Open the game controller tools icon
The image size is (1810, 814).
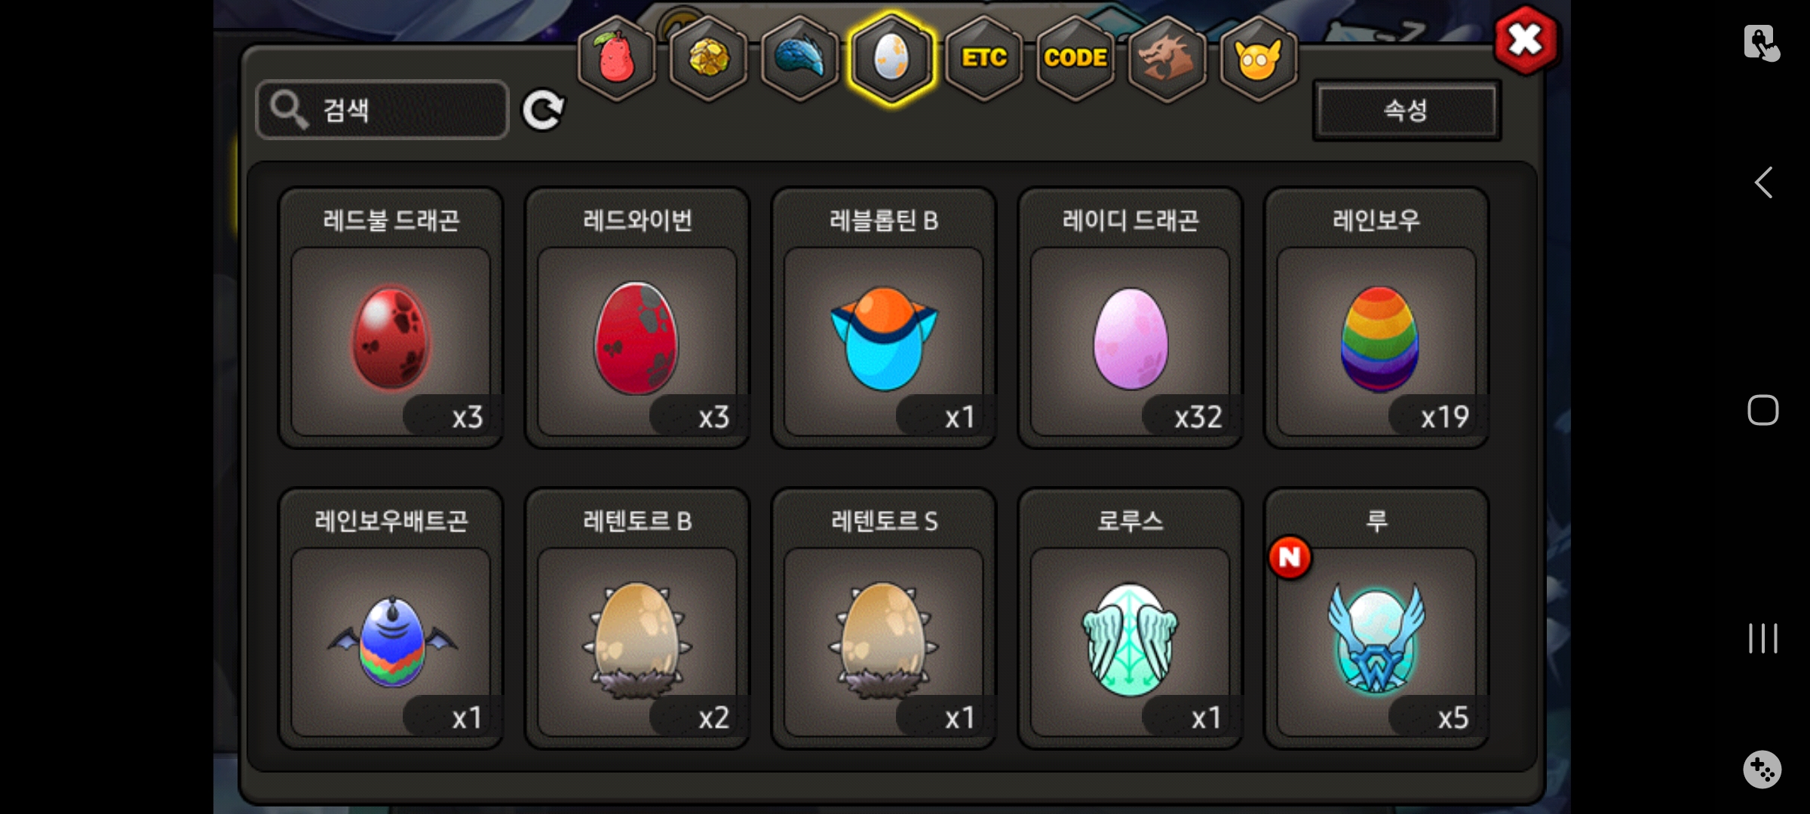(1762, 770)
